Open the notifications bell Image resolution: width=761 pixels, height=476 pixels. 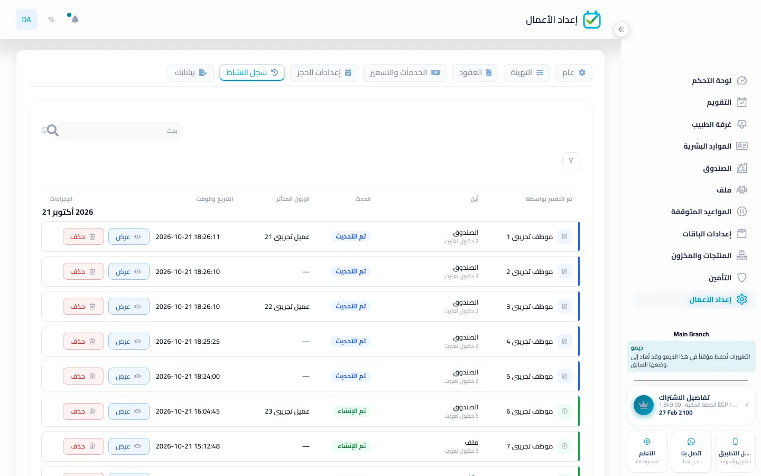[x=75, y=20]
